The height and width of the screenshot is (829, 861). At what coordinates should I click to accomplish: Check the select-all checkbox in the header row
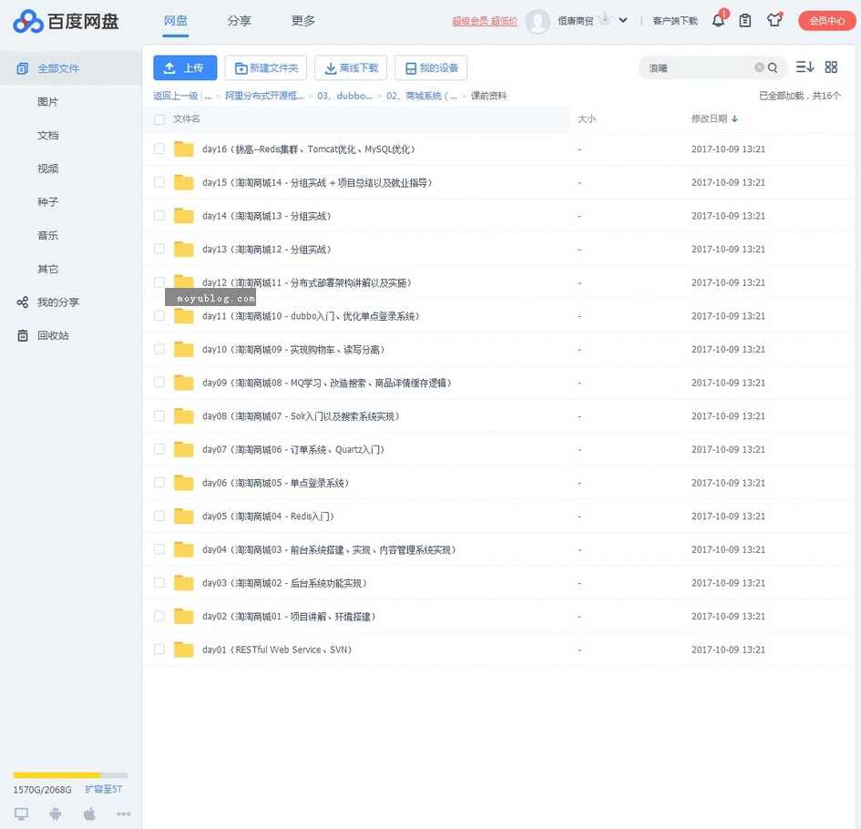coord(159,119)
